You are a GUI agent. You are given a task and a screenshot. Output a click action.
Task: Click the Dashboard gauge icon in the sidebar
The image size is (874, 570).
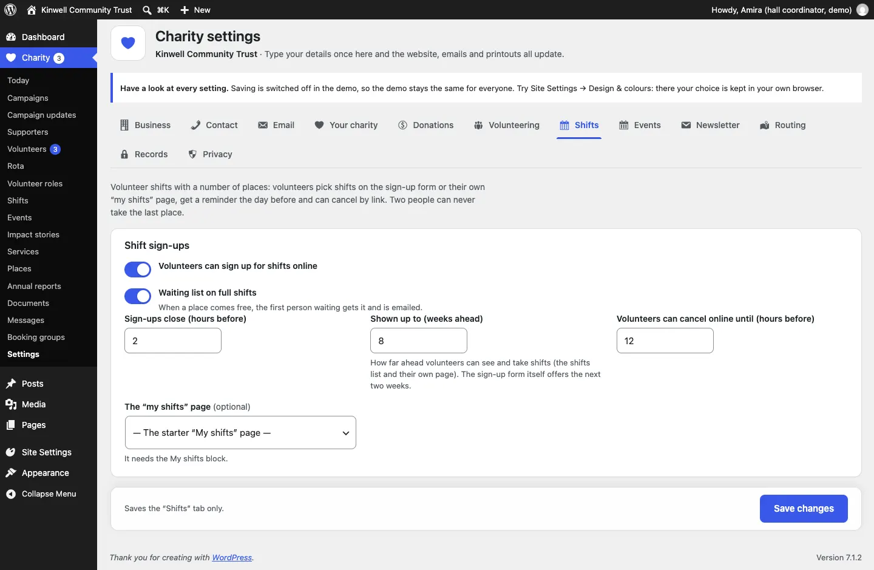pos(11,37)
